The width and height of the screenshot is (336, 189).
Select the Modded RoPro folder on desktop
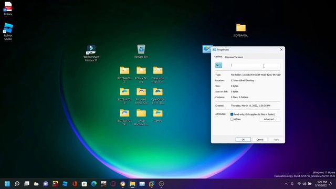click(x=141, y=96)
